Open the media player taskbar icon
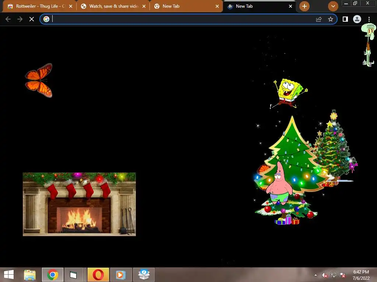The width and height of the screenshot is (377, 282). (x=121, y=275)
